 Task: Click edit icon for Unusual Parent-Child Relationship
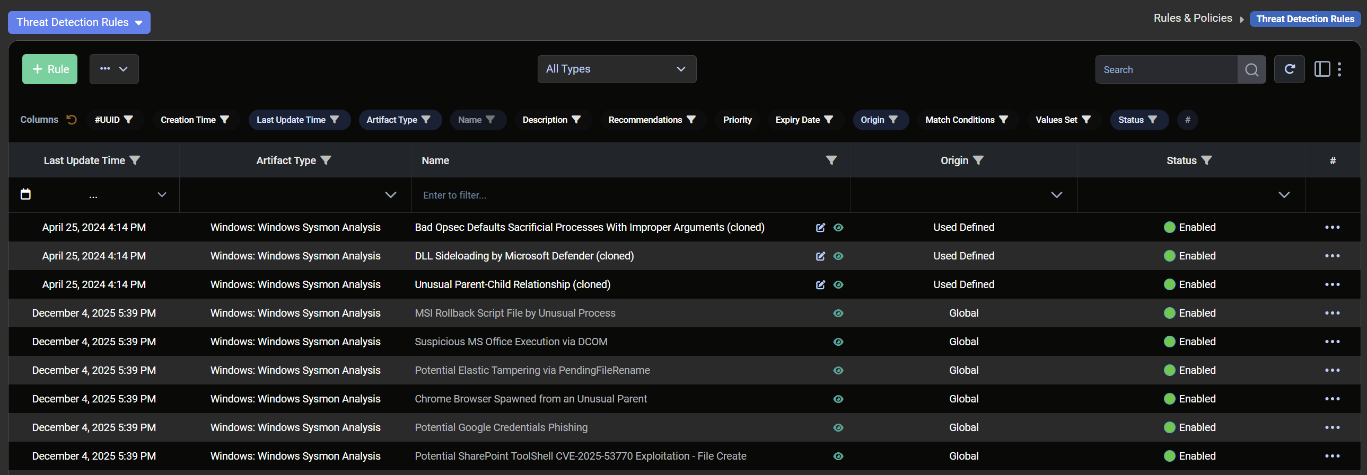click(820, 285)
